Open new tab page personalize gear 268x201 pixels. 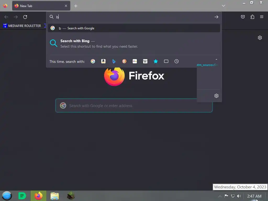coord(260,38)
